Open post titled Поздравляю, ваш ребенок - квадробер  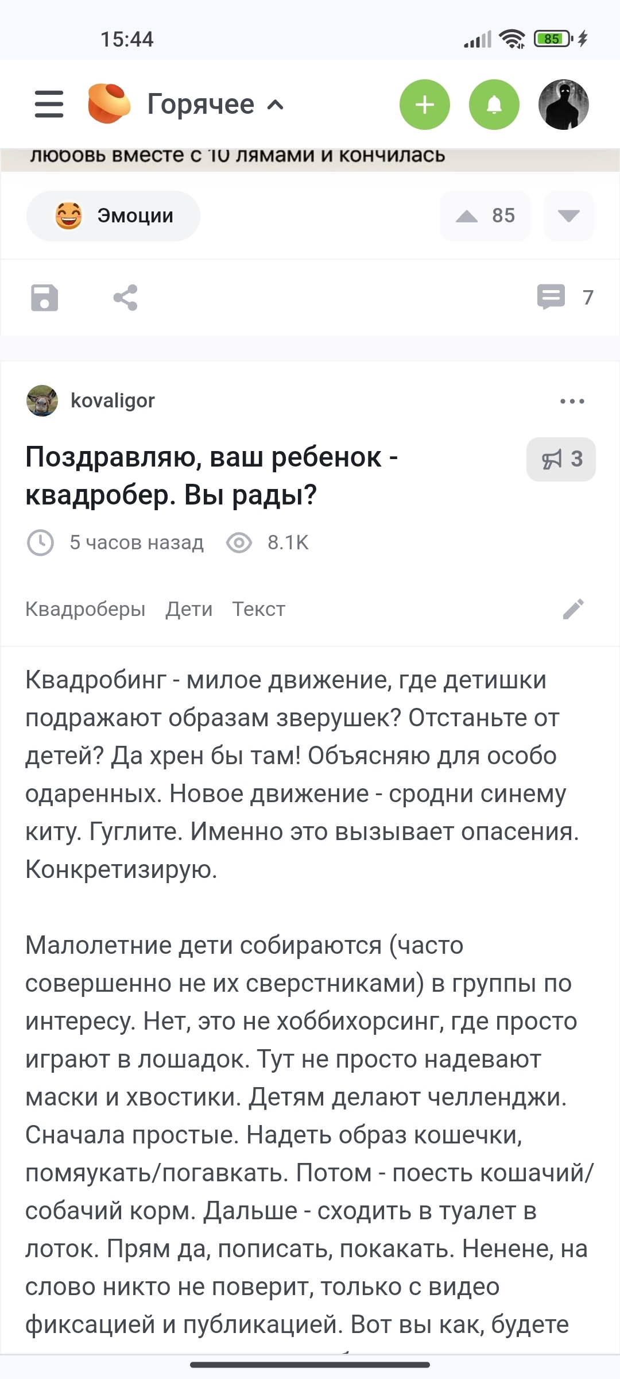click(x=211, y=476)
